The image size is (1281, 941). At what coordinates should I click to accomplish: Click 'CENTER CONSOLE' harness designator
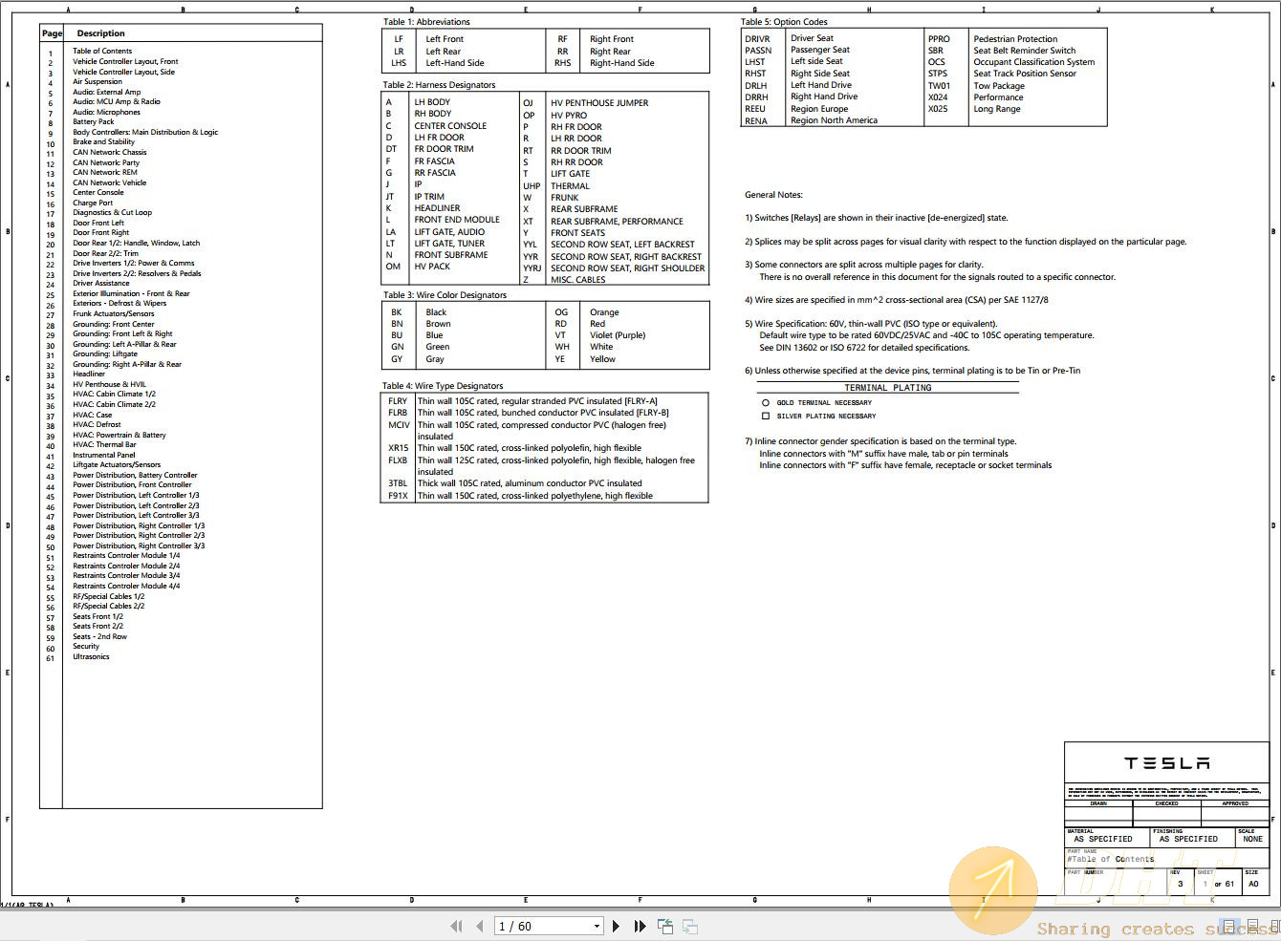450,126
